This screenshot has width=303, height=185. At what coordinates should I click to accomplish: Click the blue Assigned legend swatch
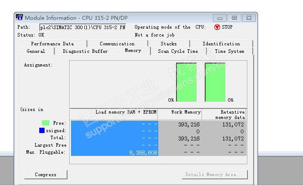coord(42,130)
